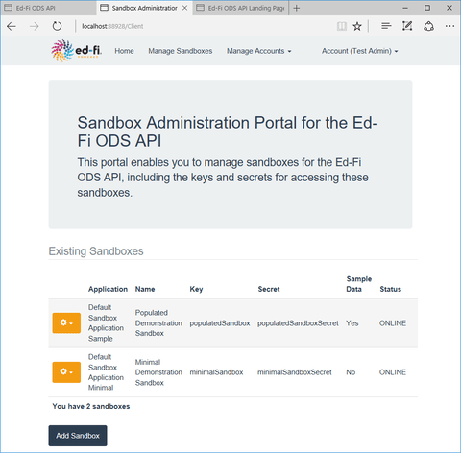Screen dimensions: 461x453
Task: Click the browser forward arrow
Action: (x=34, y=26)
